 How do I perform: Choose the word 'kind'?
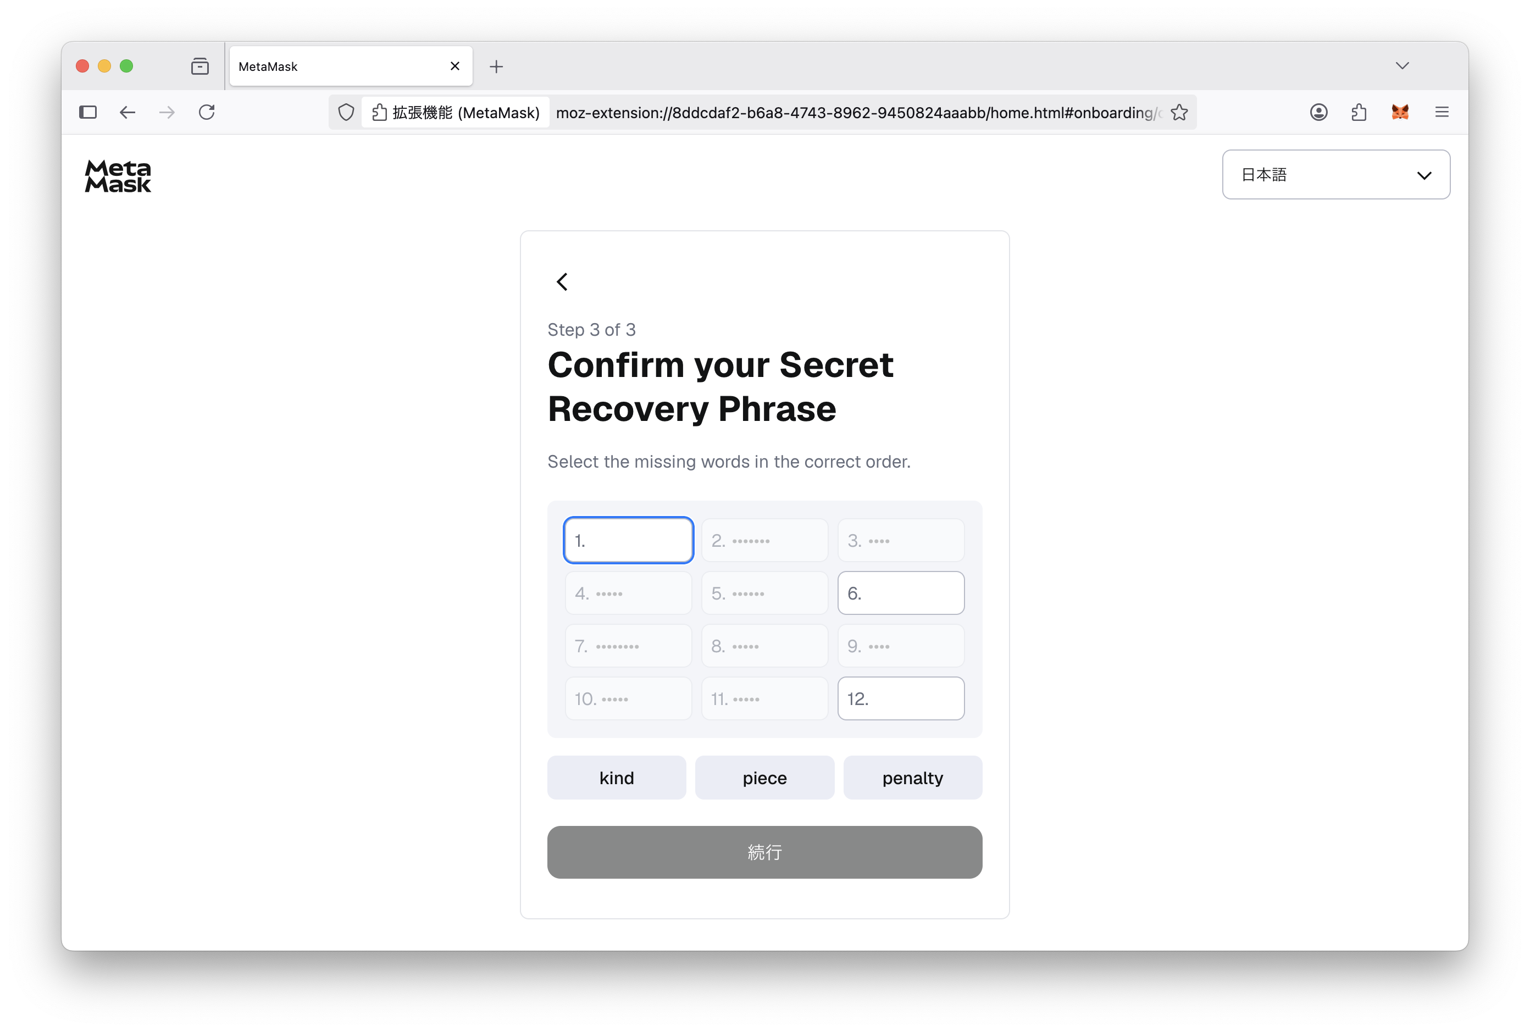pyautogui.click(x=617, y=777)
